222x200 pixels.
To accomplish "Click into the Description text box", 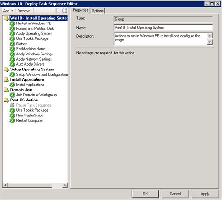I will 161,39.
